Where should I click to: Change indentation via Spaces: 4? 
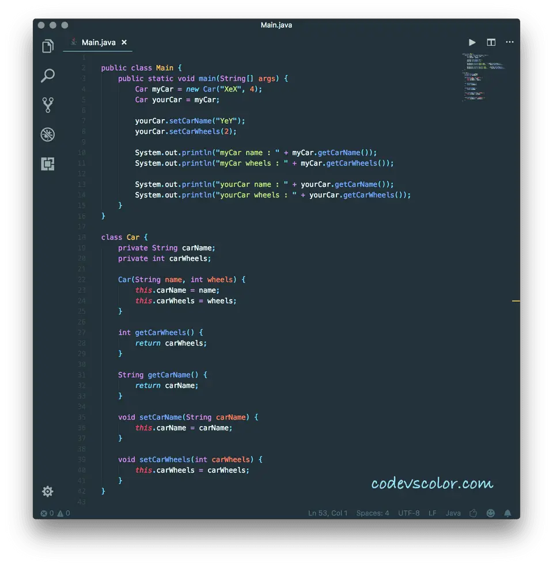(372, 513)
